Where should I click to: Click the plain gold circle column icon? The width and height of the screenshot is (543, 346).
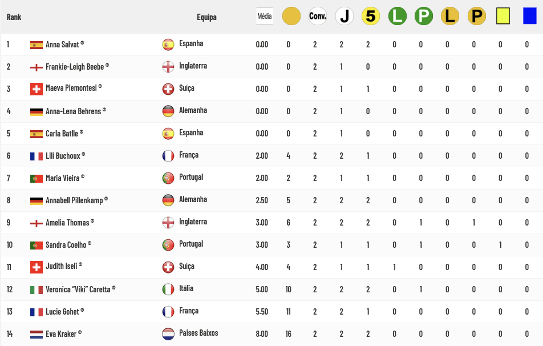click(291, 16)
